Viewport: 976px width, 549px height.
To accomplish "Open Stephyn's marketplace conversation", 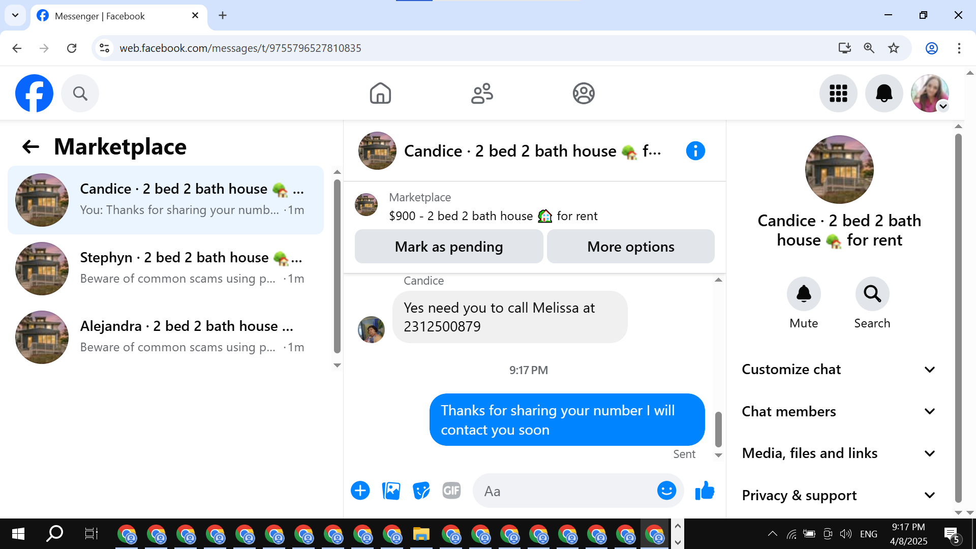I will tap(166, 268).
